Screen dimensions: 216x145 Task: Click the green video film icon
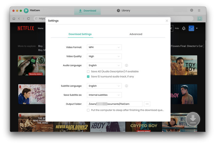[x=200, y=19]
